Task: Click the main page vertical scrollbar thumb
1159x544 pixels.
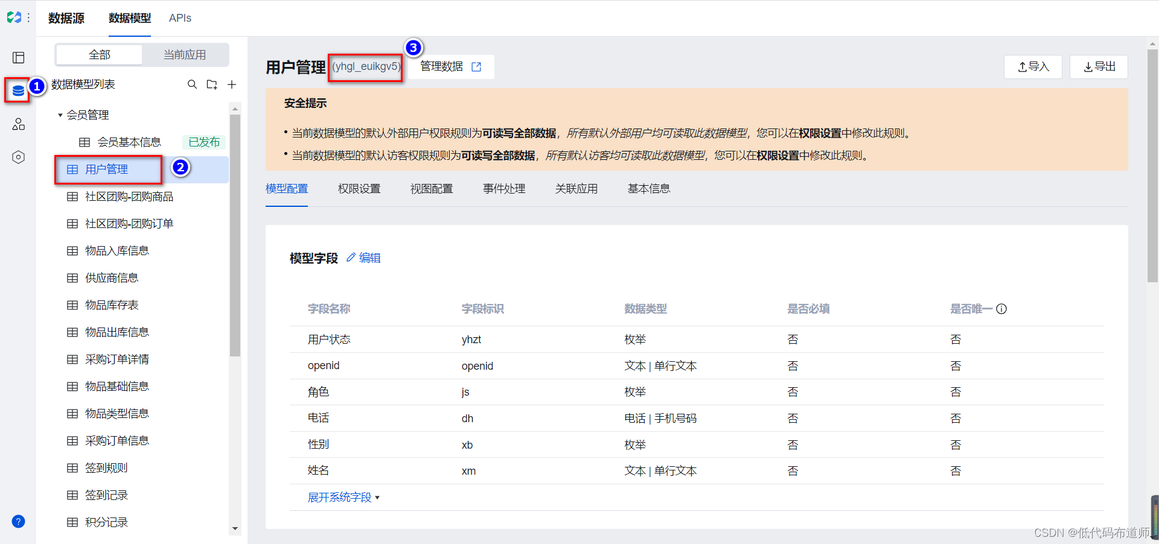Action: point(1152,166)
